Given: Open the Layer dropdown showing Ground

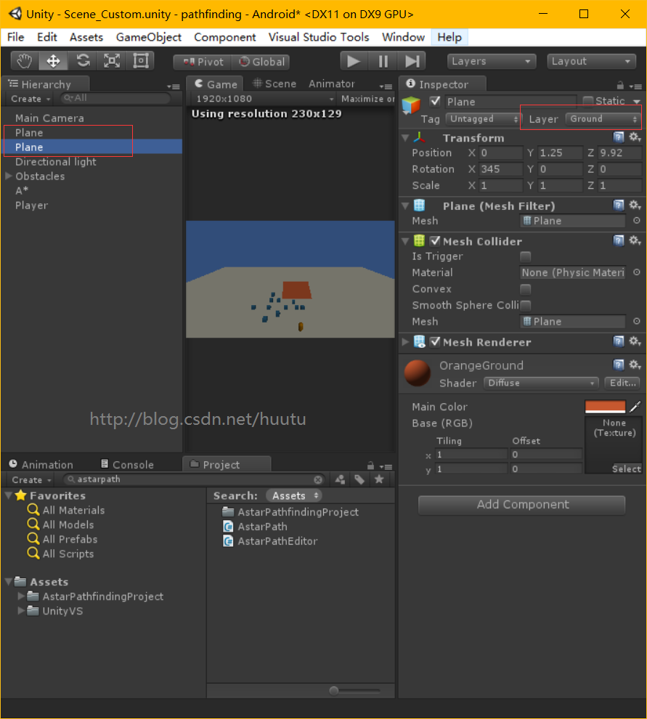Looking at the screenshot, I should [x=602, y=119].
